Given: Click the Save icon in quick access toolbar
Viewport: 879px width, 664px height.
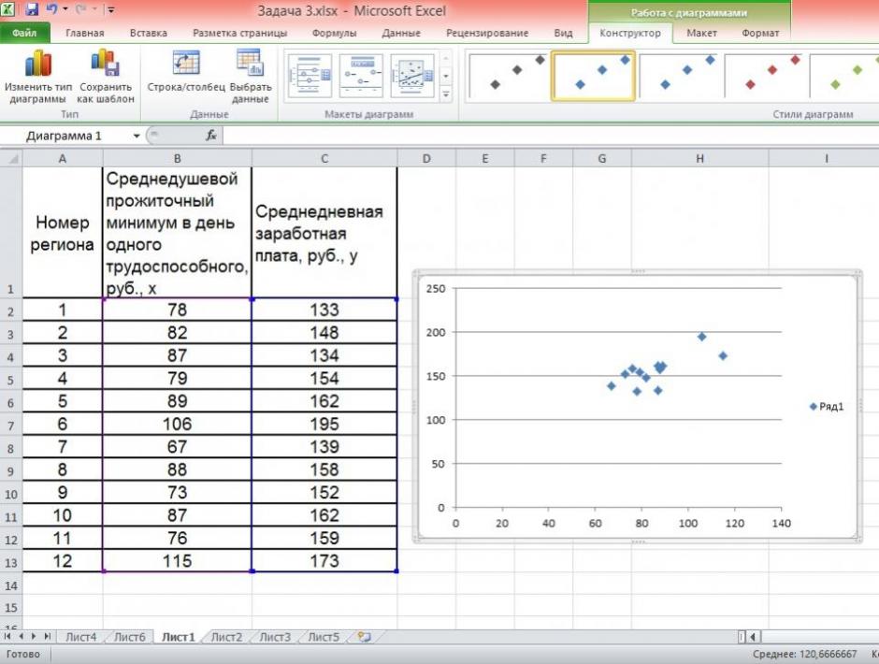Looking at the screenshot, I should [x=32, y=10].
